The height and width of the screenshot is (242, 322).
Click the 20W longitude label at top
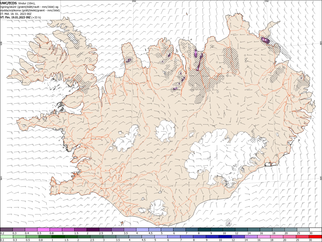coord(134,1)
